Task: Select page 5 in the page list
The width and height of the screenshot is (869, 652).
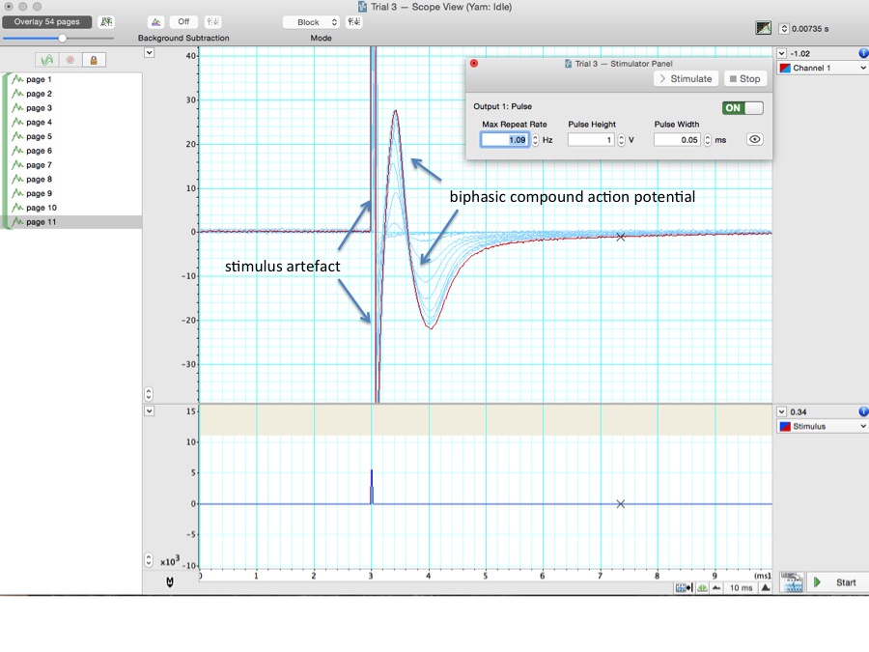Action: pyautogui.click(x=39, y=136)
